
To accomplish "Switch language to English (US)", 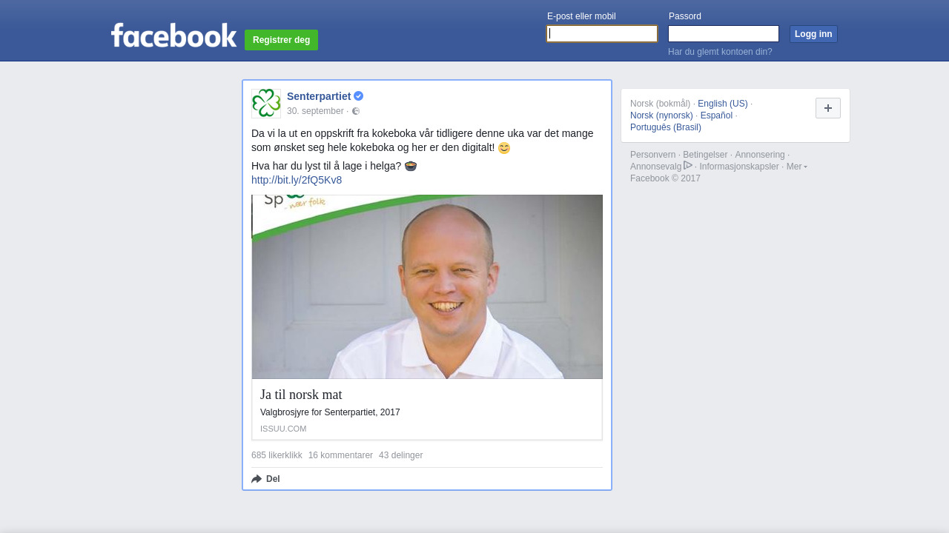I will (723, 104).
